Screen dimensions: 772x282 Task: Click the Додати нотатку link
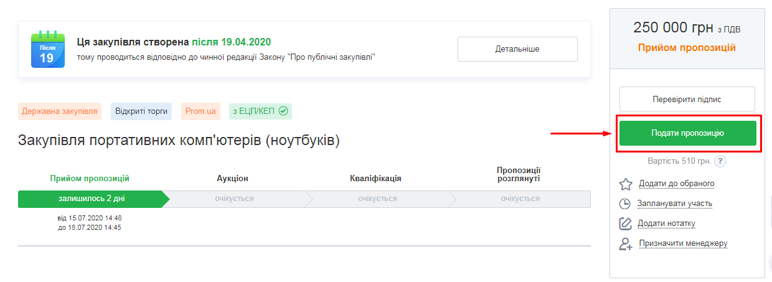click(x=666, y=223)
